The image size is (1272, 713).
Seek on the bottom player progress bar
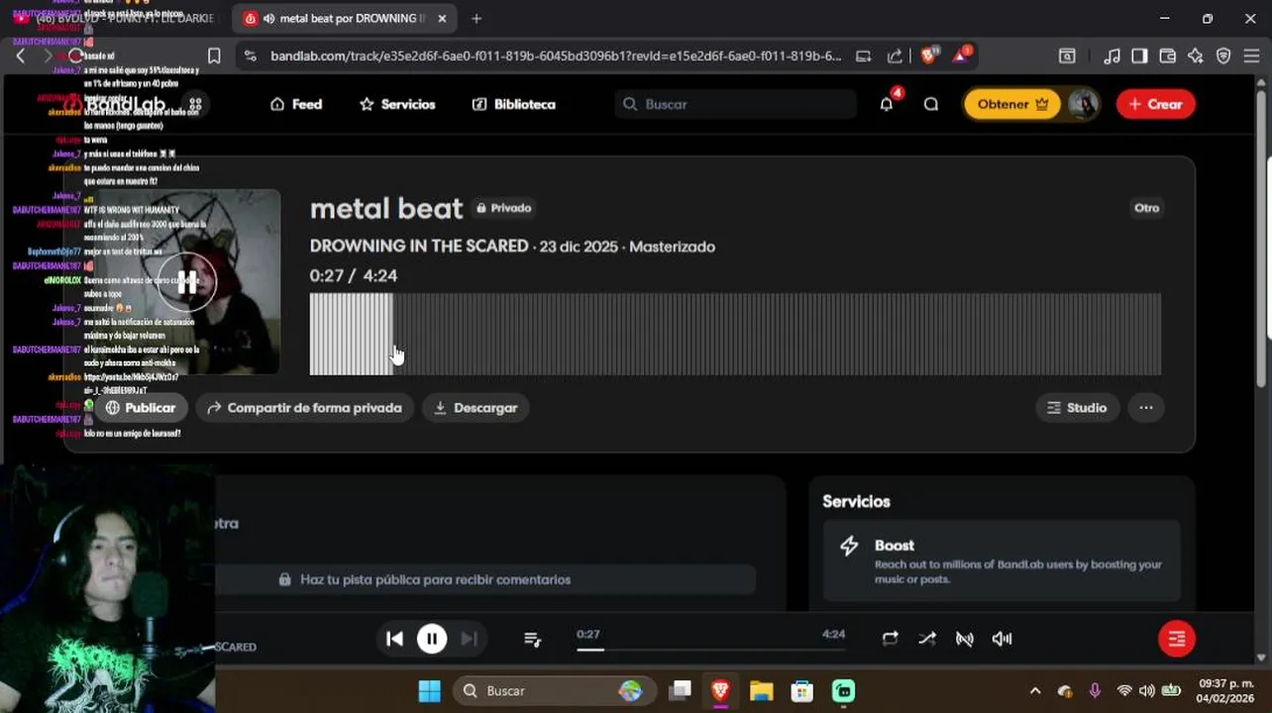[x=710, y=650]
